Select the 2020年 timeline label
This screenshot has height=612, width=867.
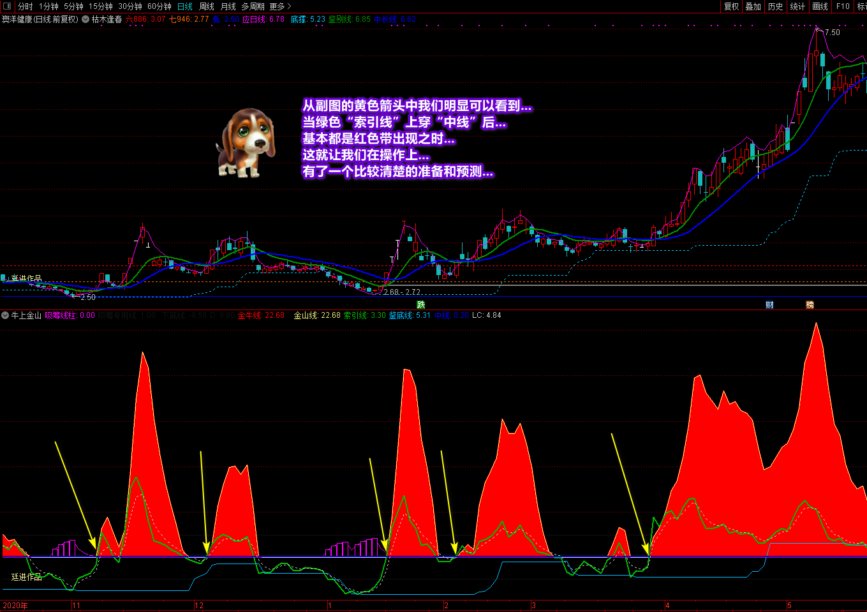(x=15, y=606)
